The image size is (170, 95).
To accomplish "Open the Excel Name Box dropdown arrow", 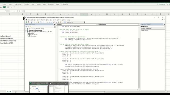I will pos(5,11).
